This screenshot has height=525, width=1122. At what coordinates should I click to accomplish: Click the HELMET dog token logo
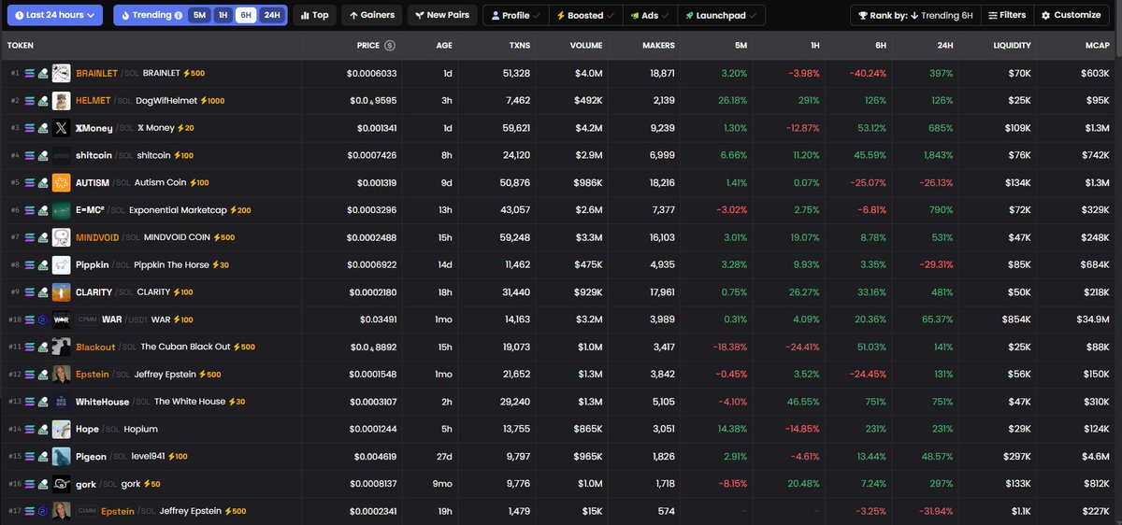(62, 101)
